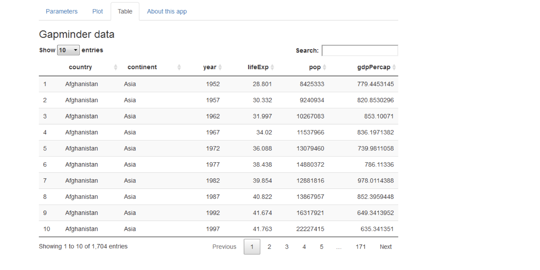Viewport: 540px width, 270px height.
Task: Click the year 1987 cell
Action: pyautogui.click(x=213, y=197)
